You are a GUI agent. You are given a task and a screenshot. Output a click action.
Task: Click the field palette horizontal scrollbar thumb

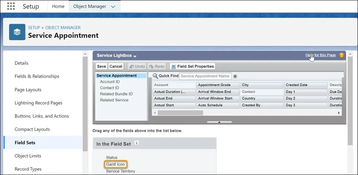pyautogui.click(x=180, y=113)
